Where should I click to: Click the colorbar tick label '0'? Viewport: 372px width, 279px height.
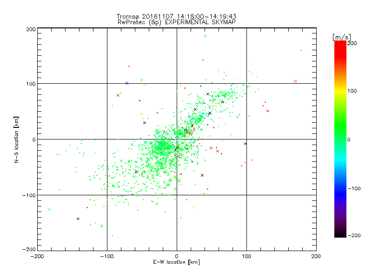point(349,139)
